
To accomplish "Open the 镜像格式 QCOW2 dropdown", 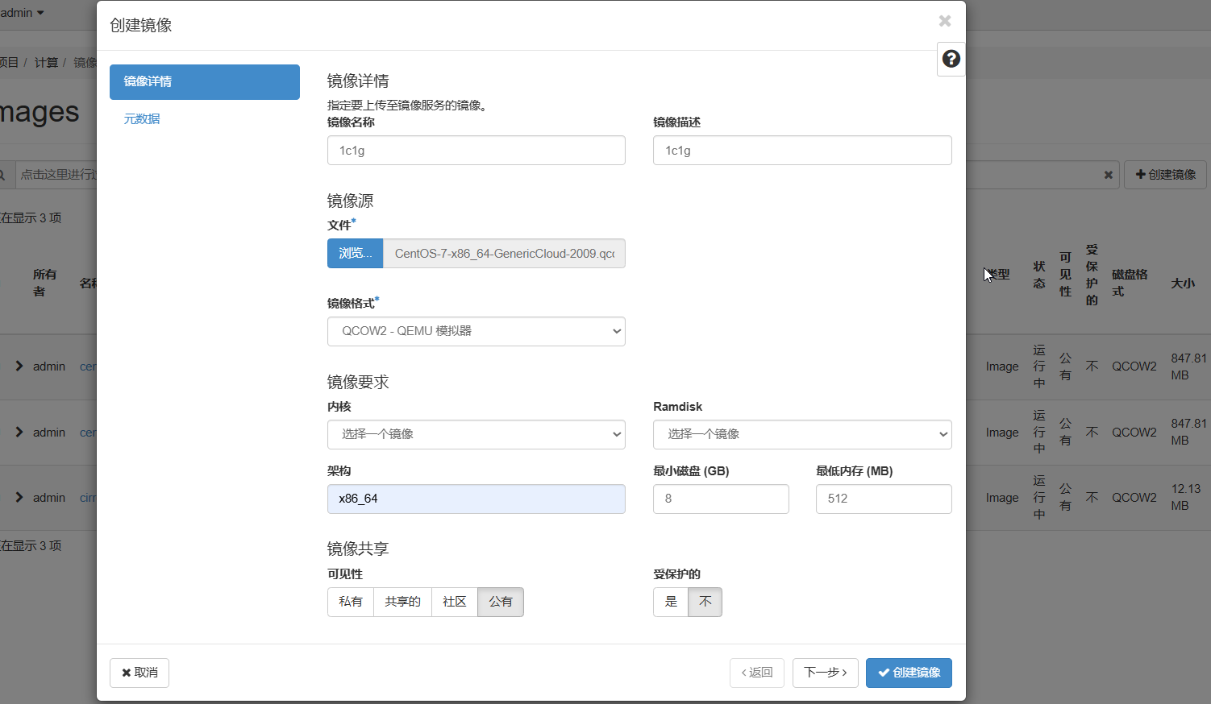I will (476, 331).
